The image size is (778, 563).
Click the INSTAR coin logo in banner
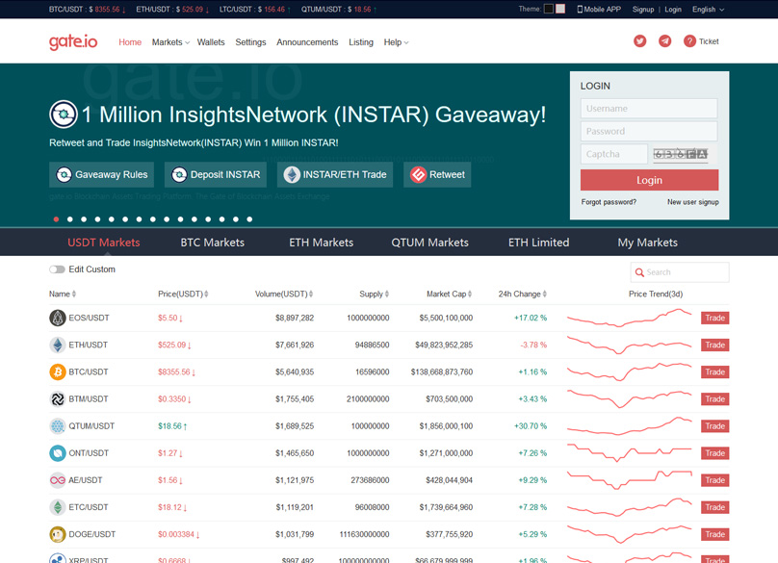click(64, 115)
